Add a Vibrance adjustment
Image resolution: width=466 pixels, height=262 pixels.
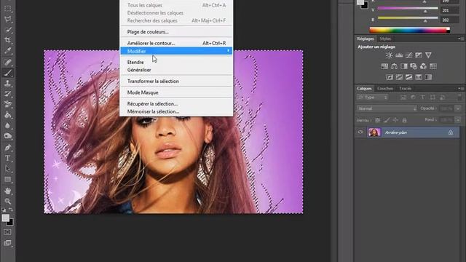point(428,55)
